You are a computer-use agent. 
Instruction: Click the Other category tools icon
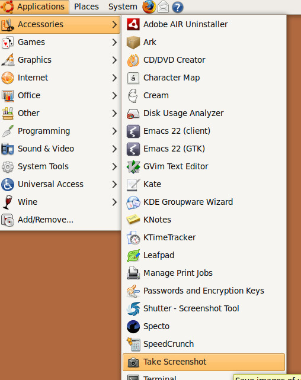point(8,114)
